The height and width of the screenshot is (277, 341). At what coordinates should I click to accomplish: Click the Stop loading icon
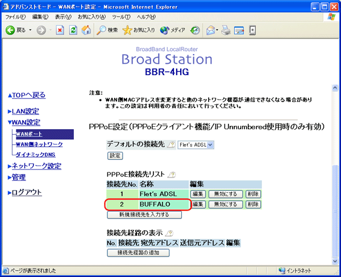pos(60,30)
